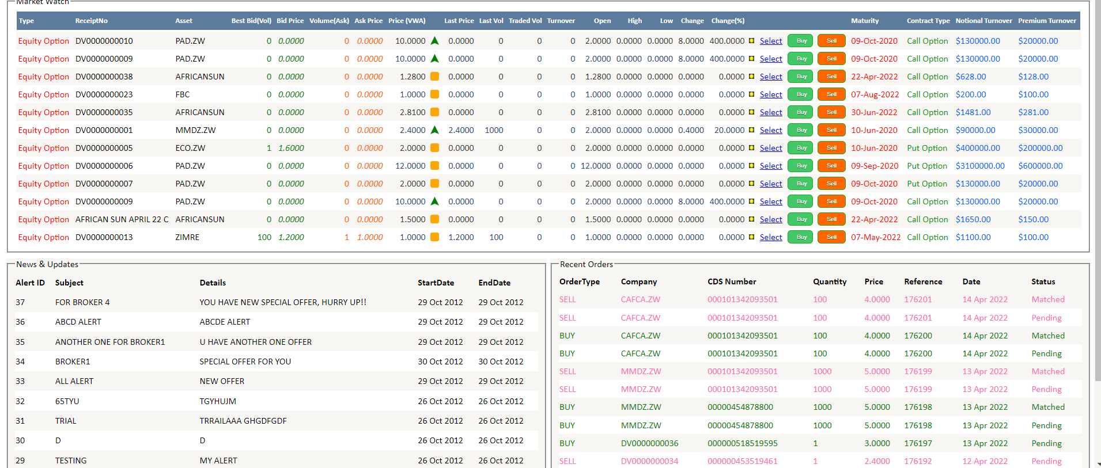The image size is (1101, 468).
Task: Click yellow square marker in DV0000000038 row
Action: [751, 77]
